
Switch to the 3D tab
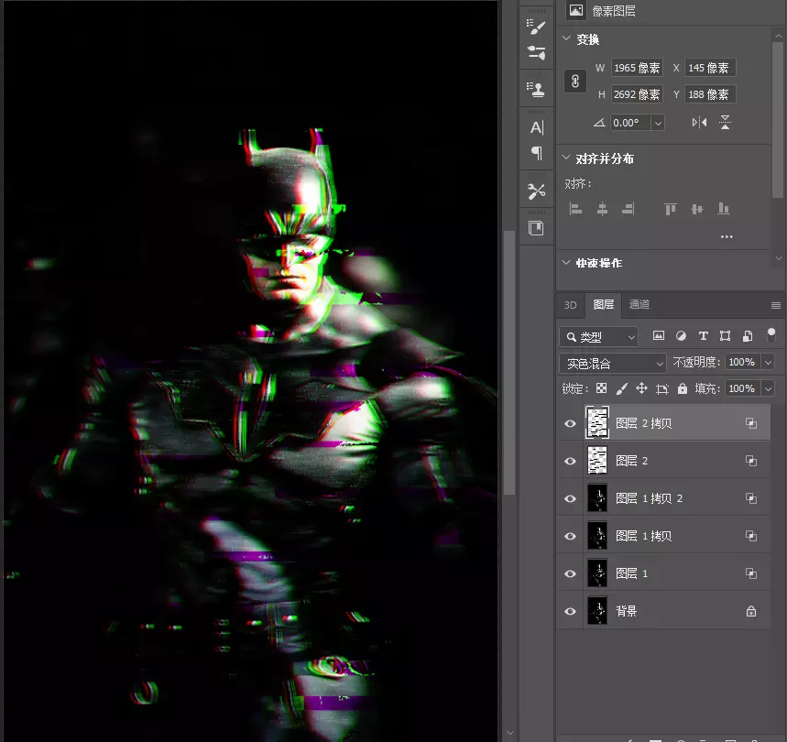coord(570,305)
